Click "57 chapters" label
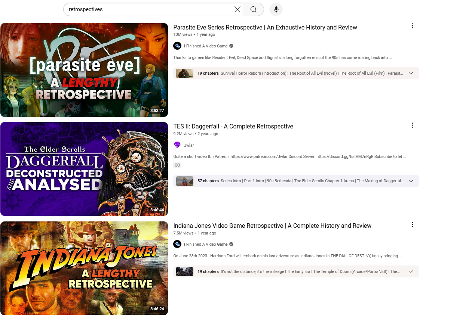475x320 pixels. click(x=208, y=181)
